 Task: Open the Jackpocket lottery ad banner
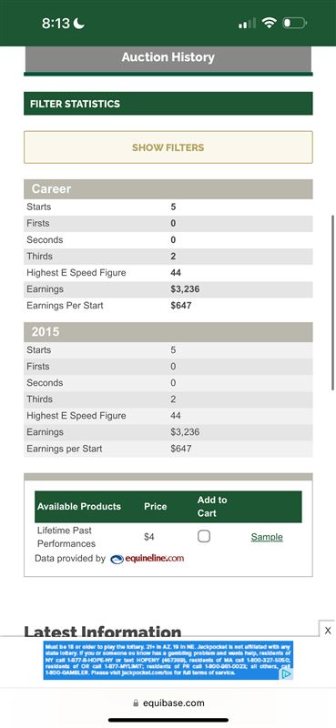click(x=168, y=661)
